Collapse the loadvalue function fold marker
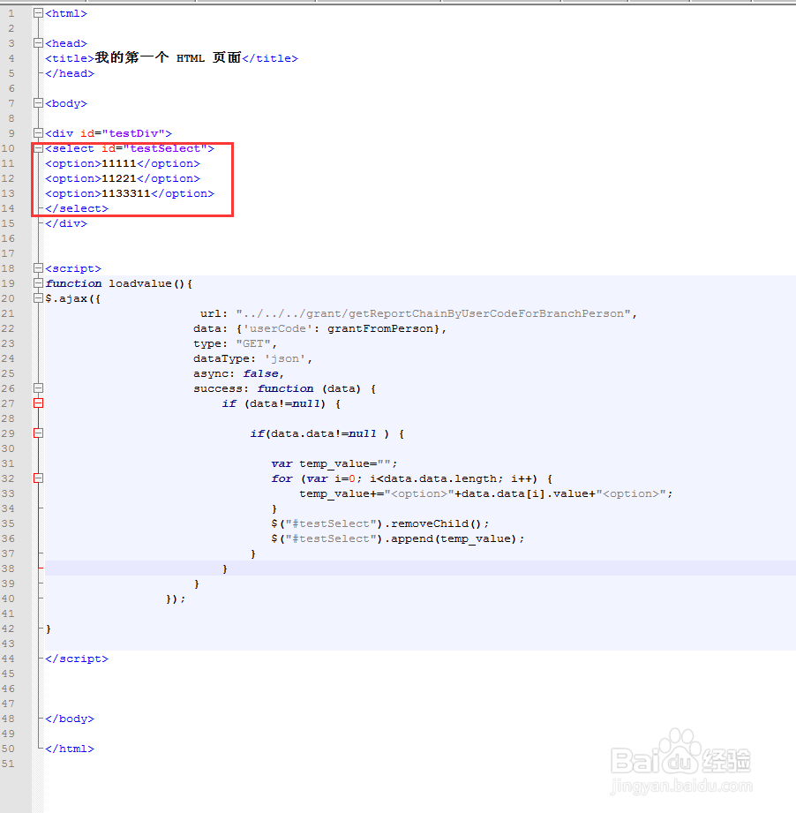Image resolution: width=796 pixels, height=813 pixels. (38, 283)
